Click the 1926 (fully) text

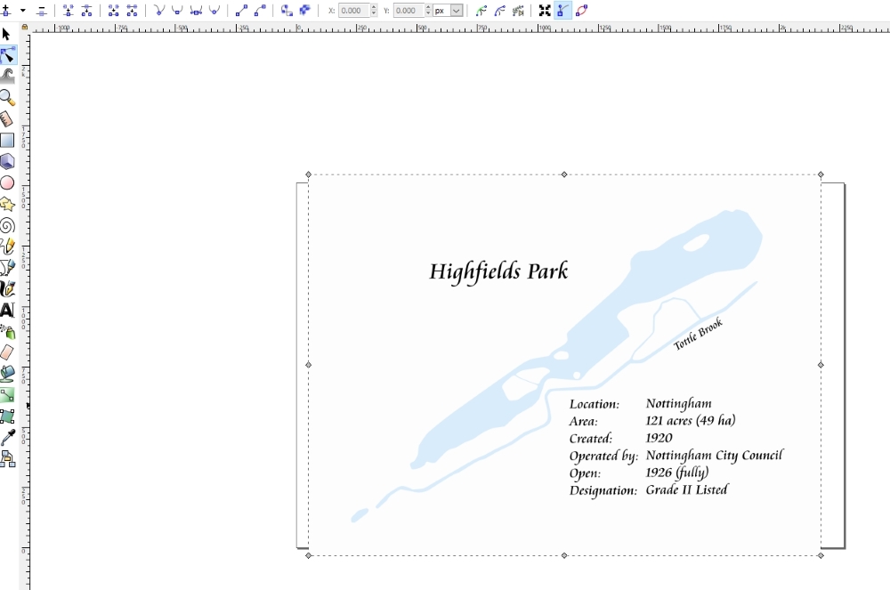677,473
